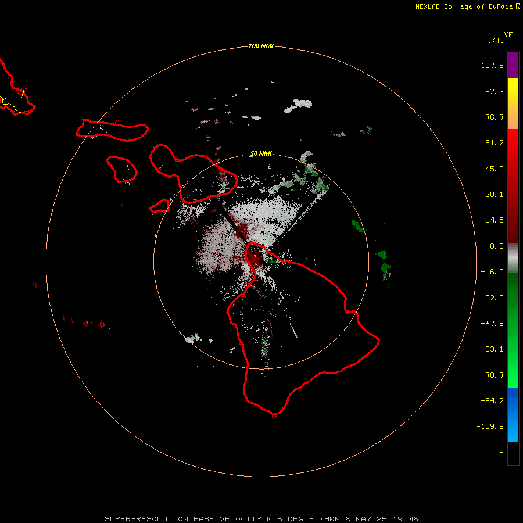Click the 92.3 velocity scale value
Screen dimensions: 523x523
495,91
